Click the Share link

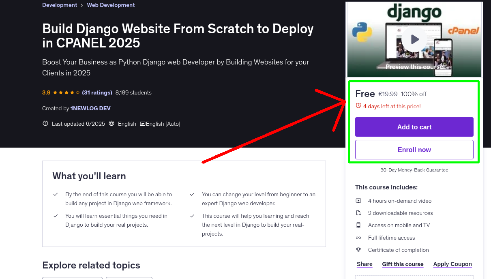364,264
